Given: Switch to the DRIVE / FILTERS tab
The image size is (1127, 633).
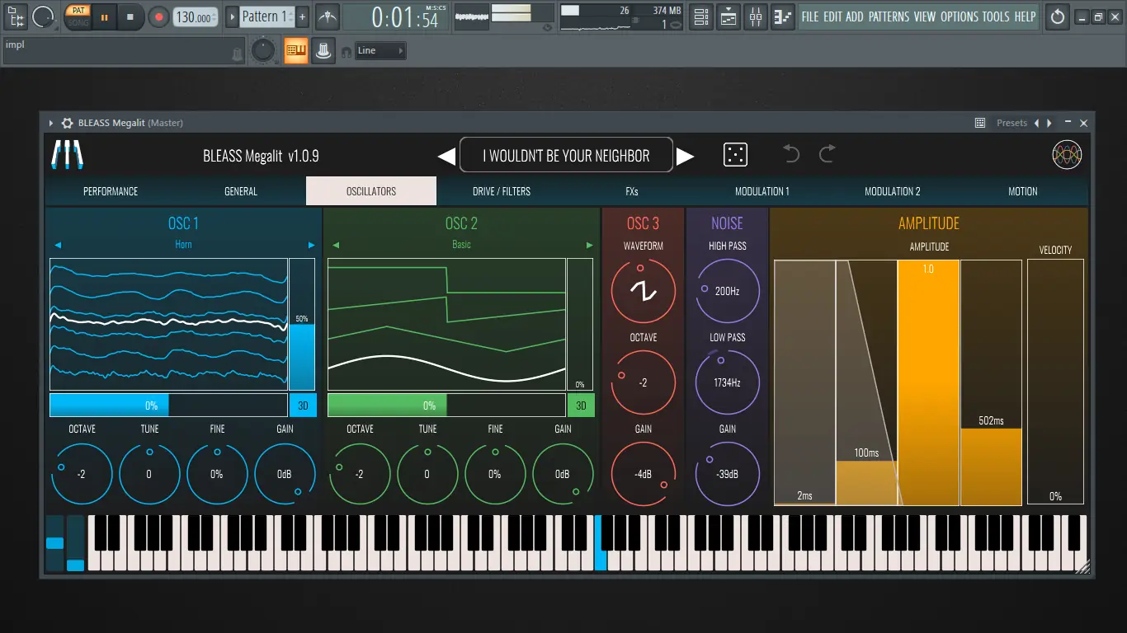Looking at the screenshot, I should tap(502, 191).
